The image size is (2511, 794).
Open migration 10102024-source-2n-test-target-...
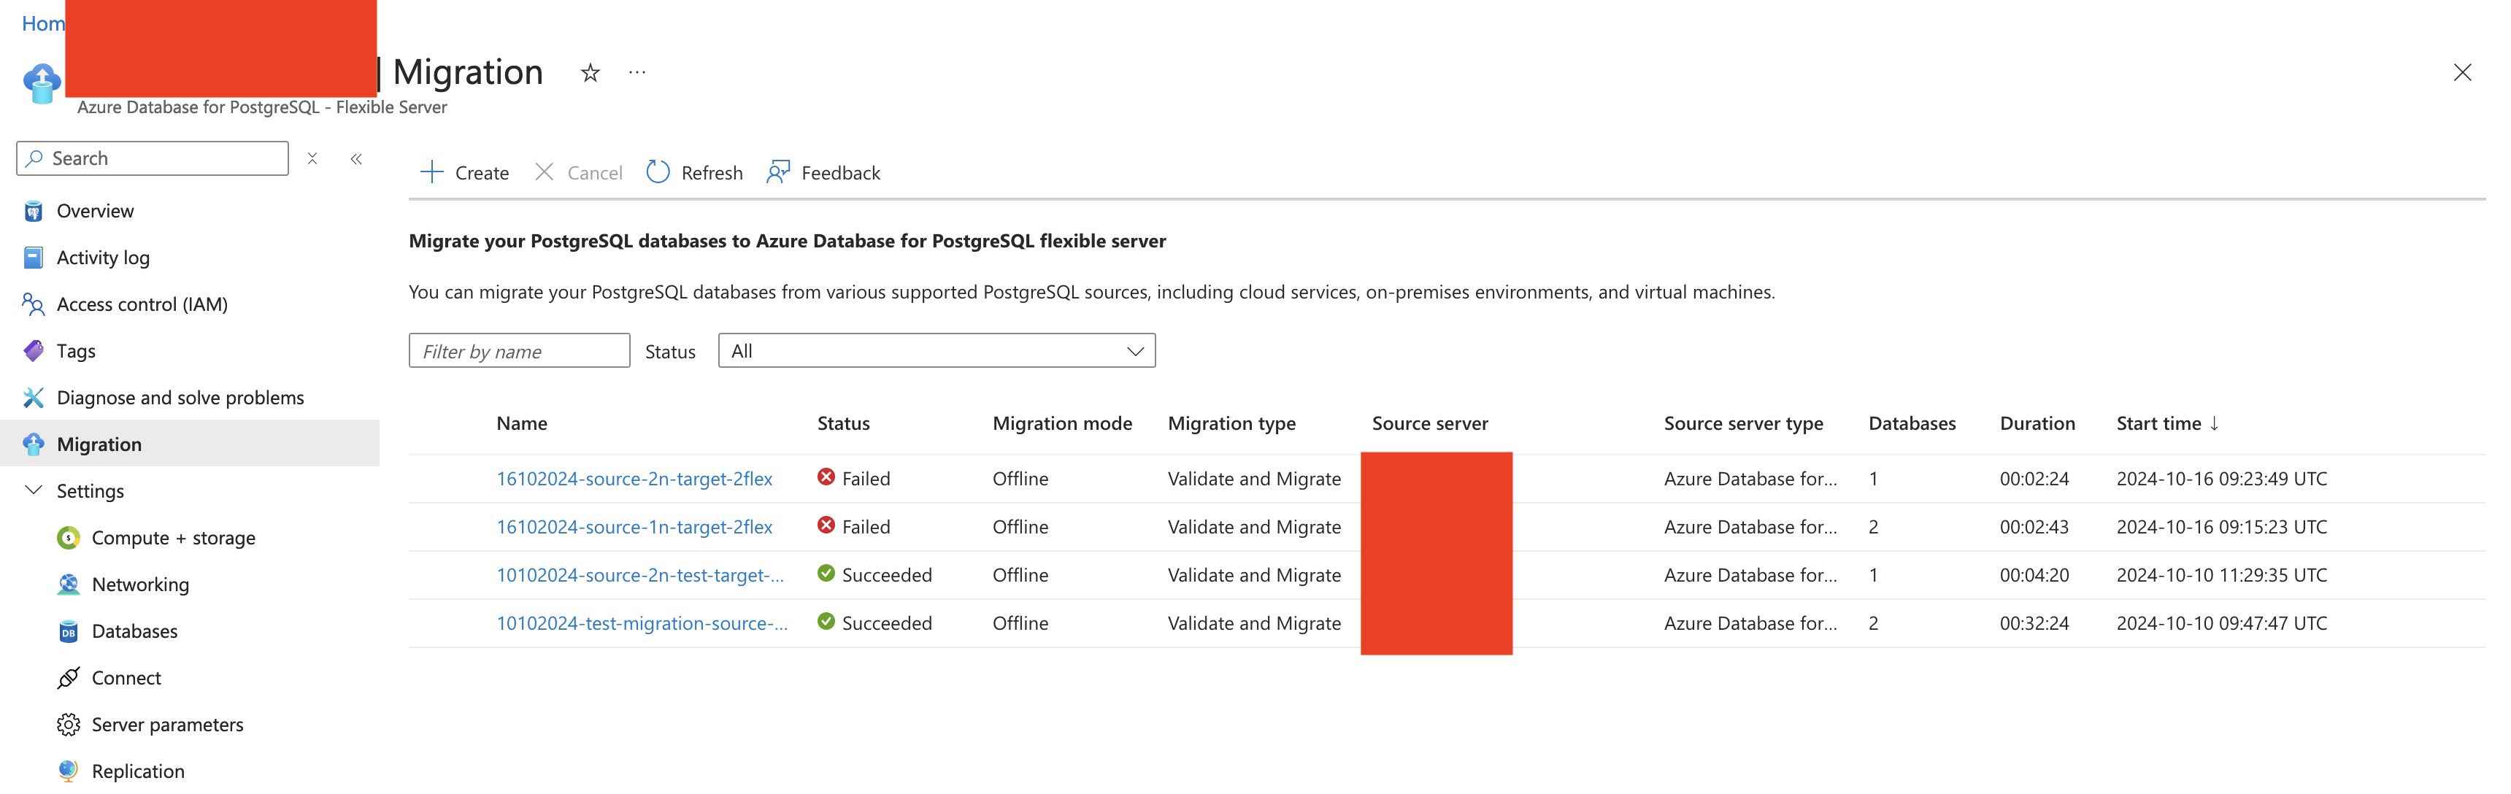[x=639, y=575]
